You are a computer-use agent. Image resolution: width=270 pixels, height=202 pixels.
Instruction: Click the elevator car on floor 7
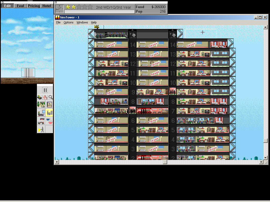pos(132,110)
